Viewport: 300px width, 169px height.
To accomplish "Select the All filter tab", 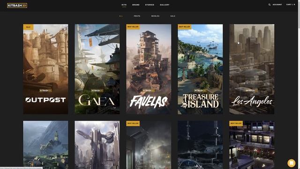I will [x=121, y=16].
